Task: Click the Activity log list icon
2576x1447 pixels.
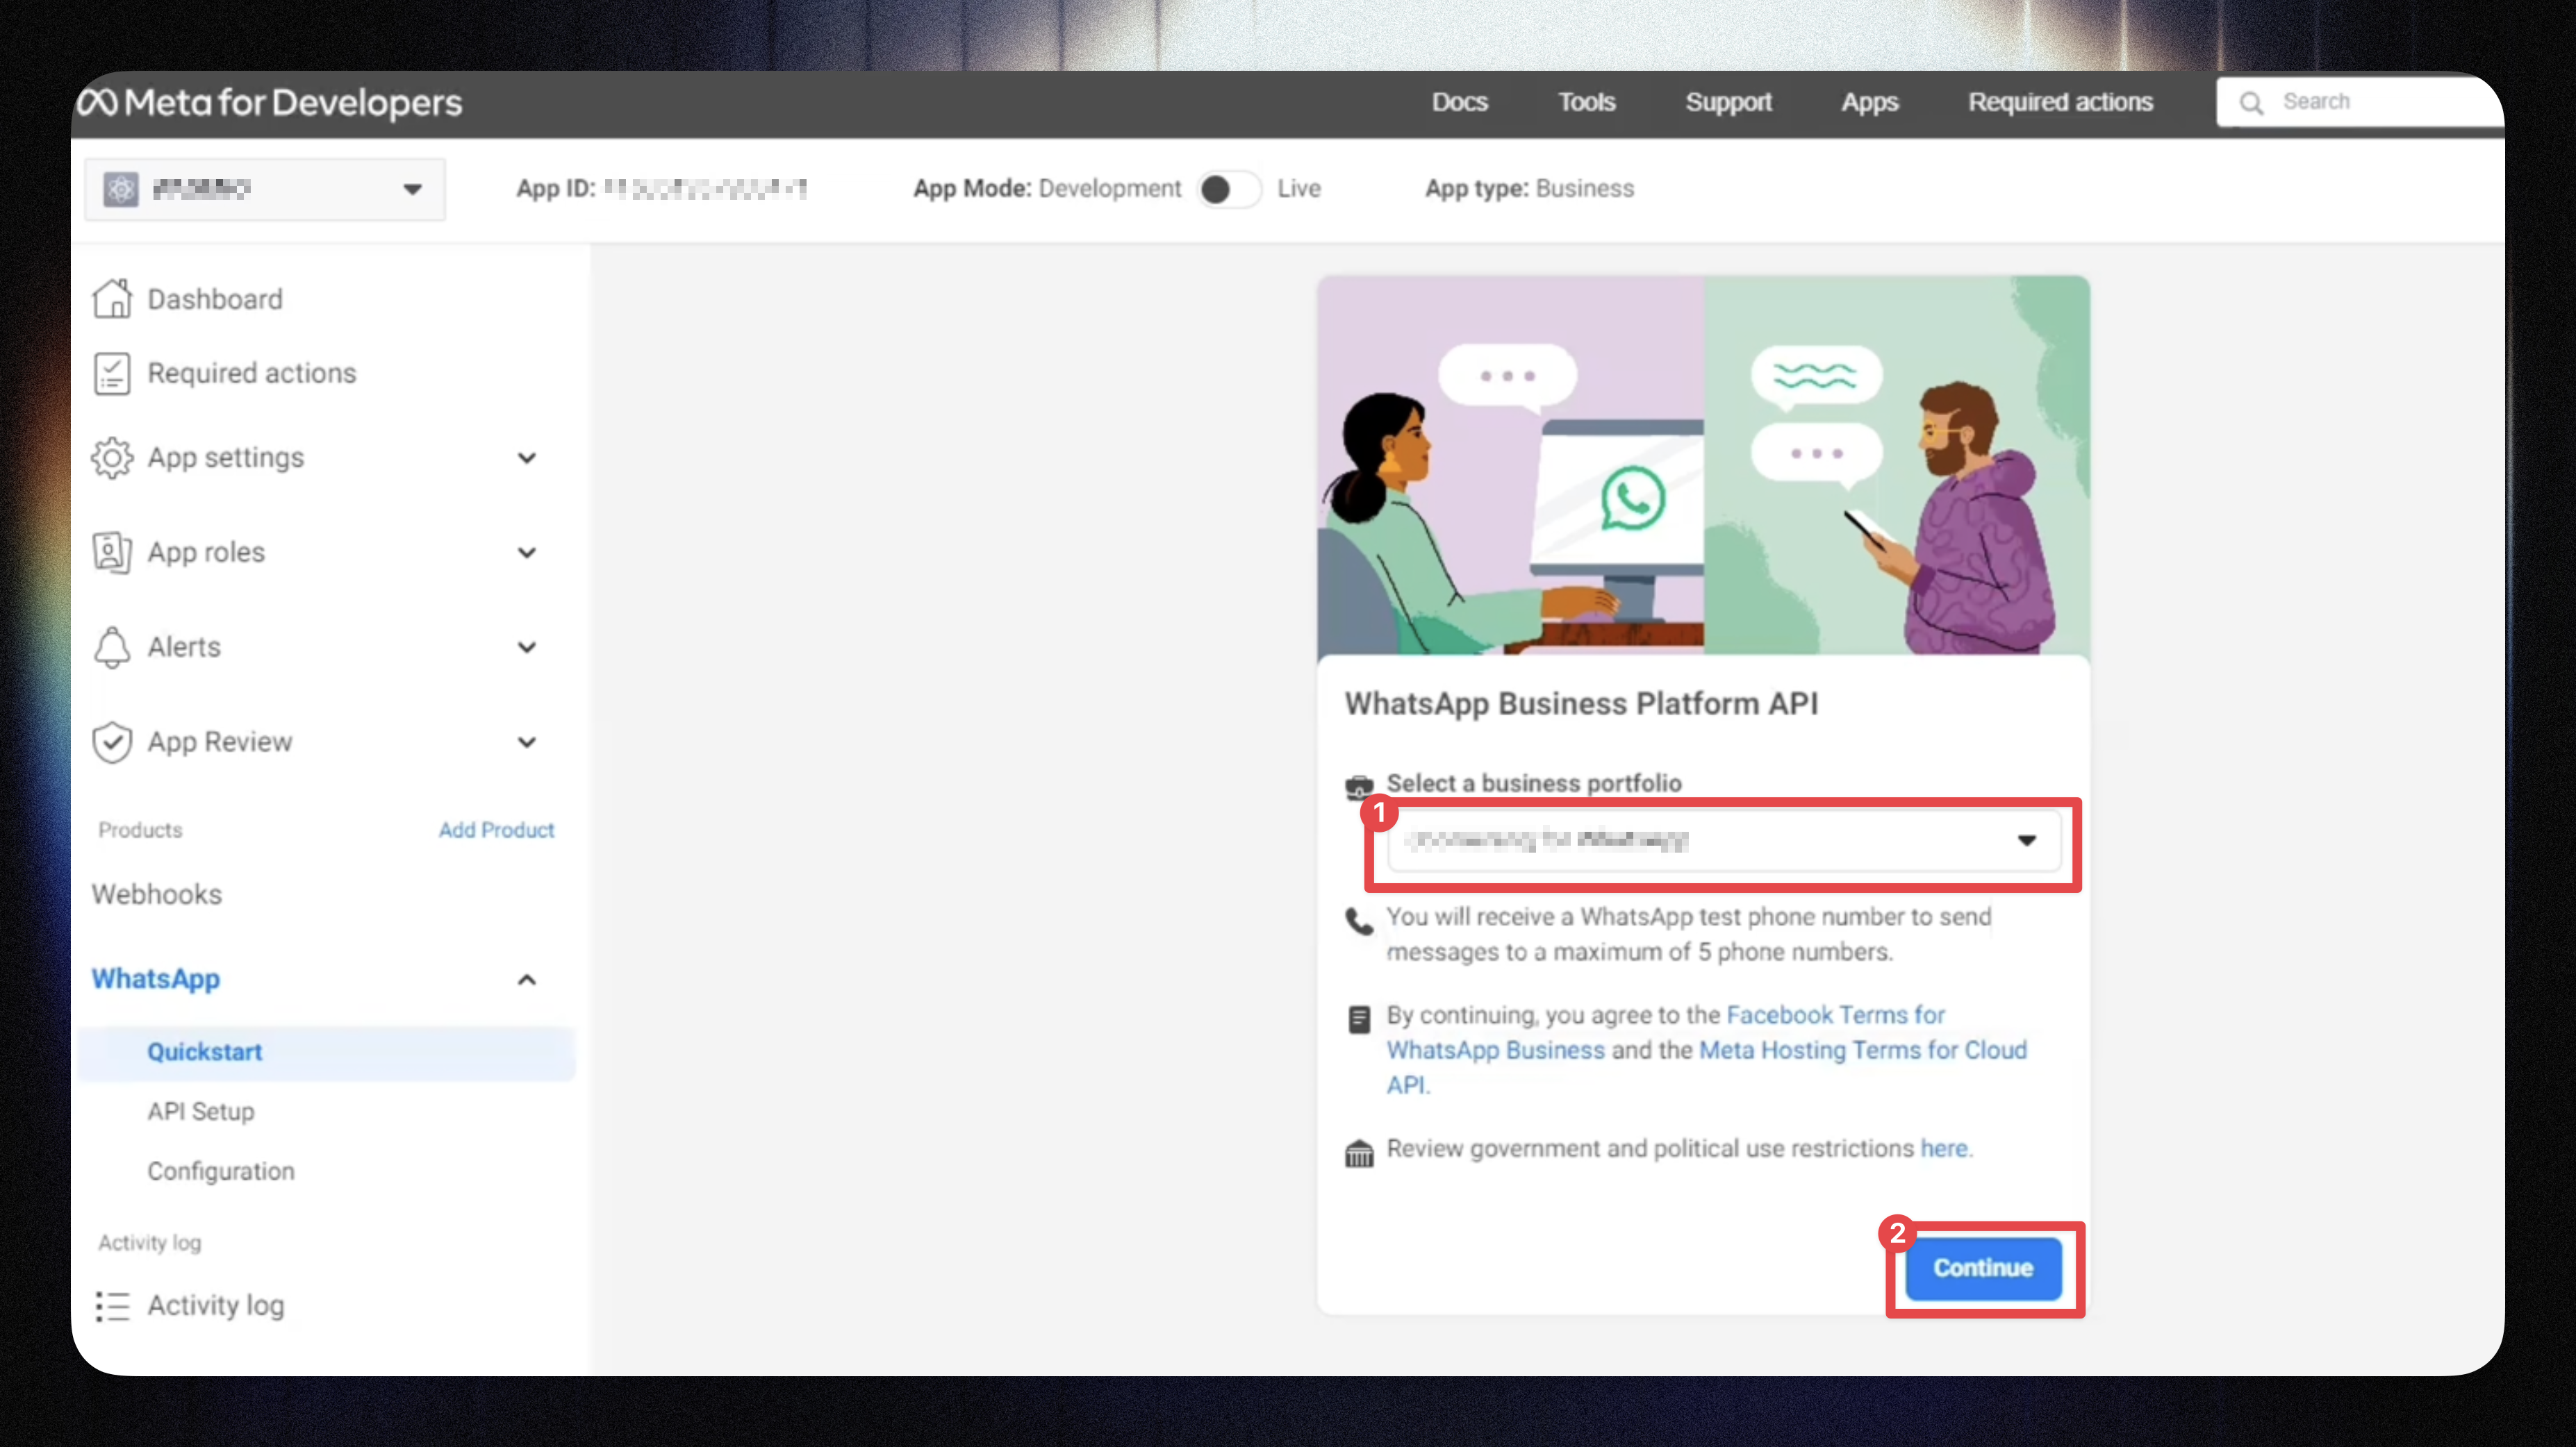Action: coord(112,1306)
